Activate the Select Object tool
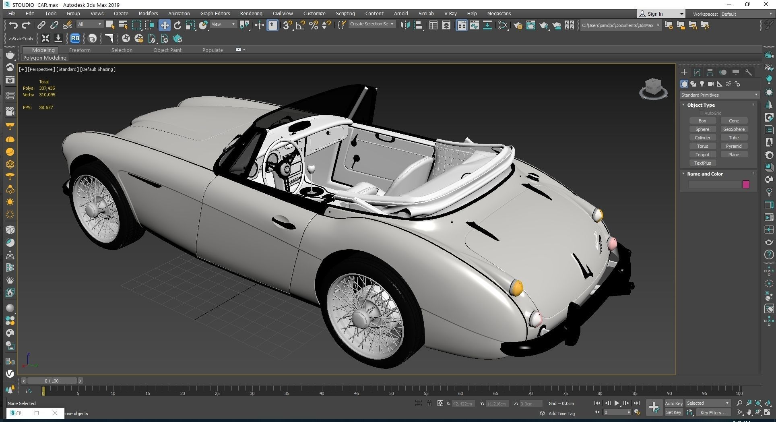Viewport: 776px width, 422px height. (x=110, y=25)
